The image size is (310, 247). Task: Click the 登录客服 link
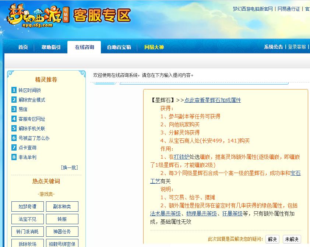pyautogui.click(x=297, y=47)
